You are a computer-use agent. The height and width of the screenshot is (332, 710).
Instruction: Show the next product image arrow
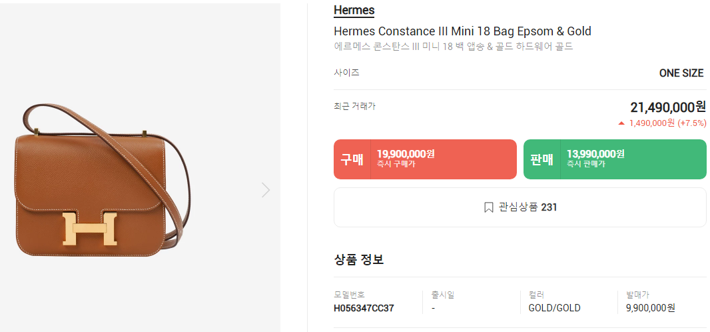(266, 190)
